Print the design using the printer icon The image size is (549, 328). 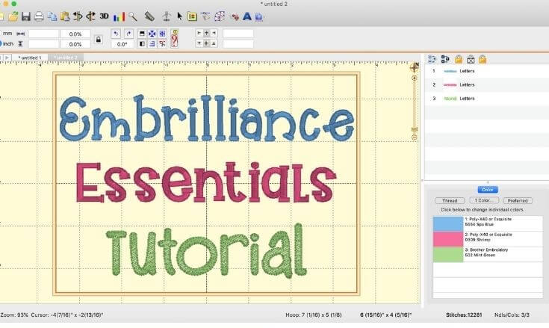39,16
